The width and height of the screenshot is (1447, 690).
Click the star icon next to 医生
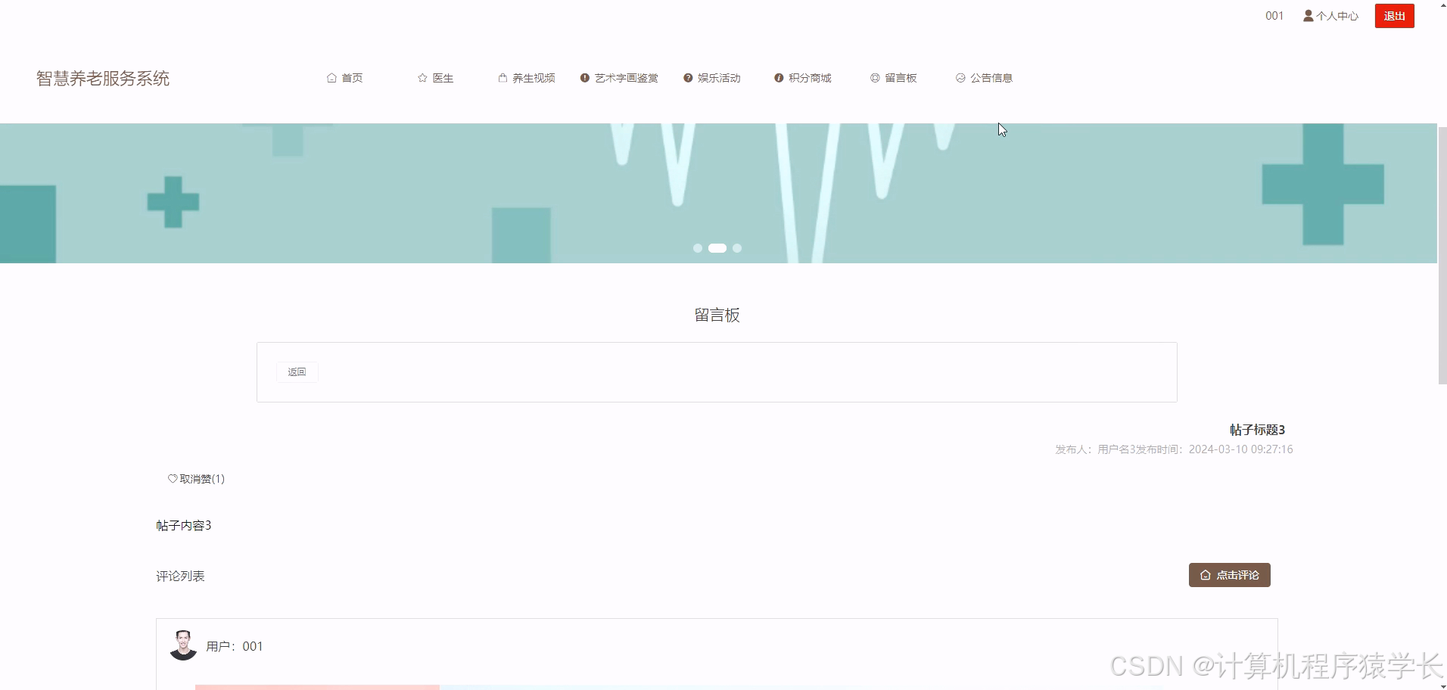point(422,77)
